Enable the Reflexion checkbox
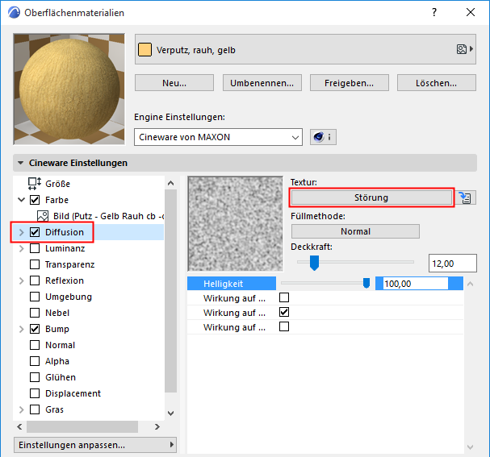 click(x=35, y=280)
